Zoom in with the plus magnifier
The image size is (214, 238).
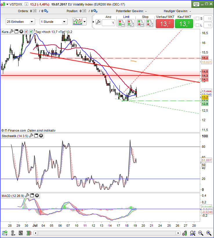coord(209,233)
